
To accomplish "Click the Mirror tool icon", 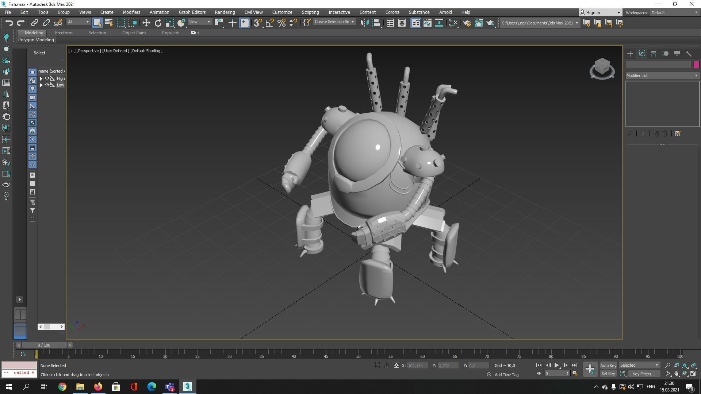I will click(x=364, y=23).
